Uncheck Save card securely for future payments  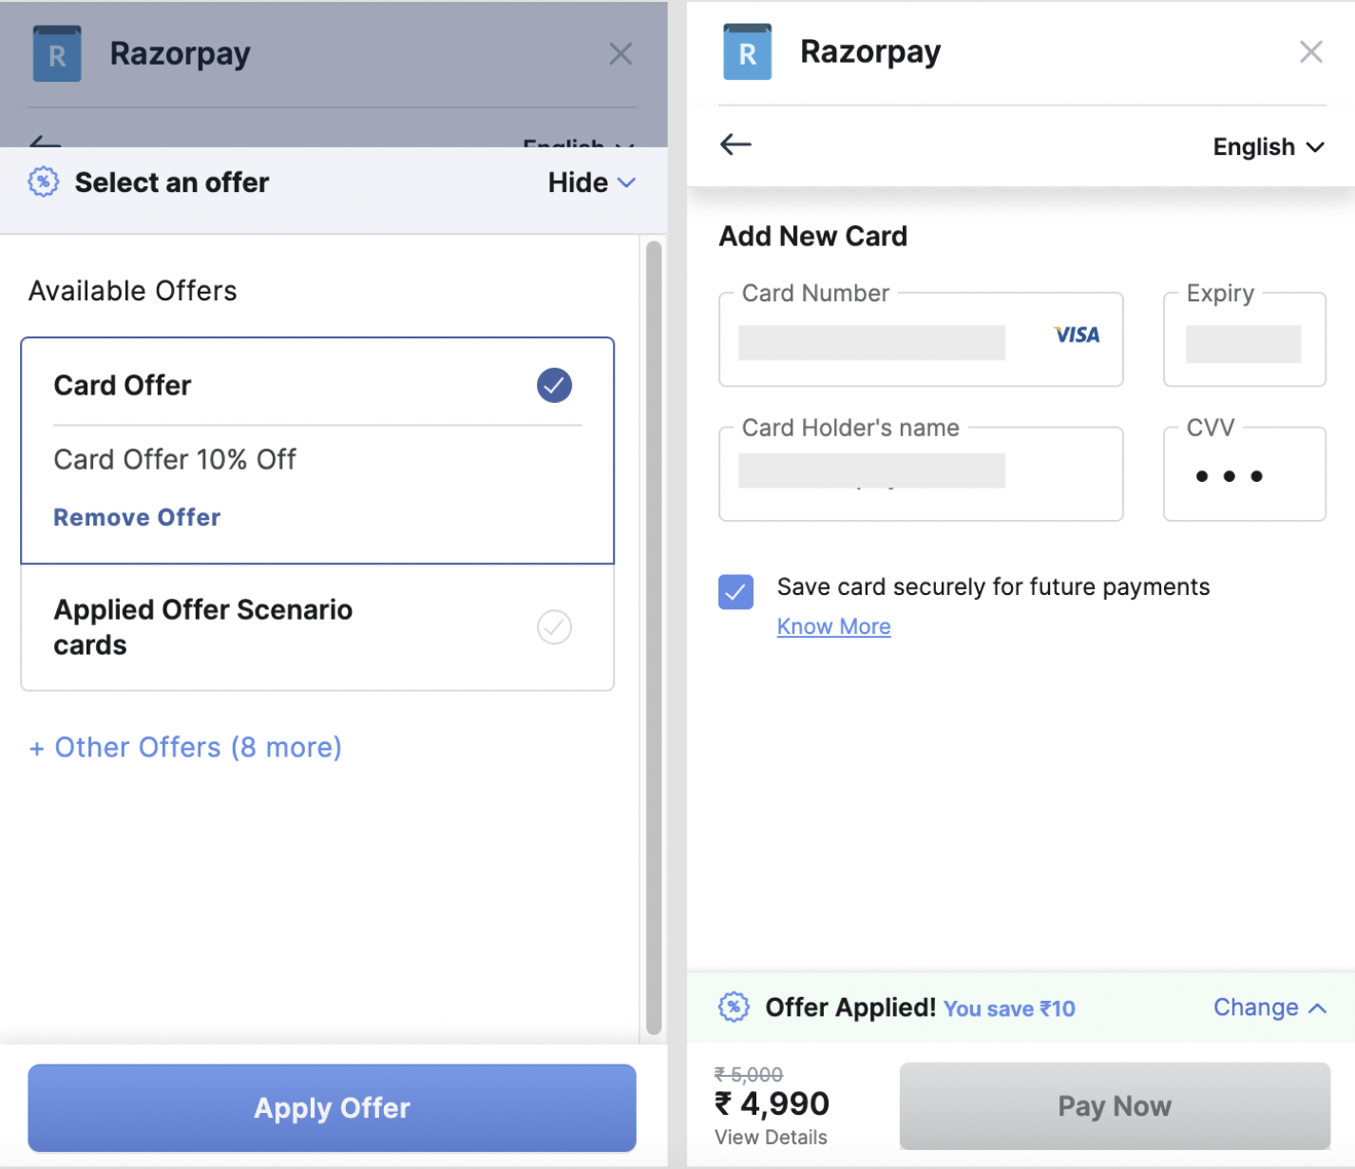pos(736,591)
